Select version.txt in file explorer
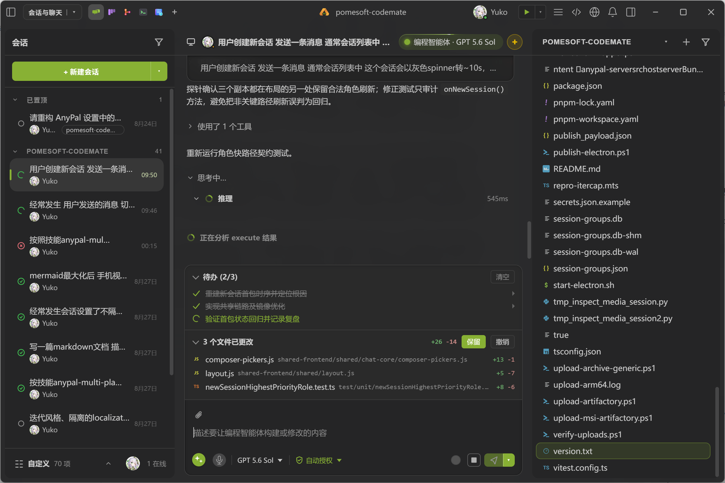Viewport: 725px width, 483px height. (623, 451)
